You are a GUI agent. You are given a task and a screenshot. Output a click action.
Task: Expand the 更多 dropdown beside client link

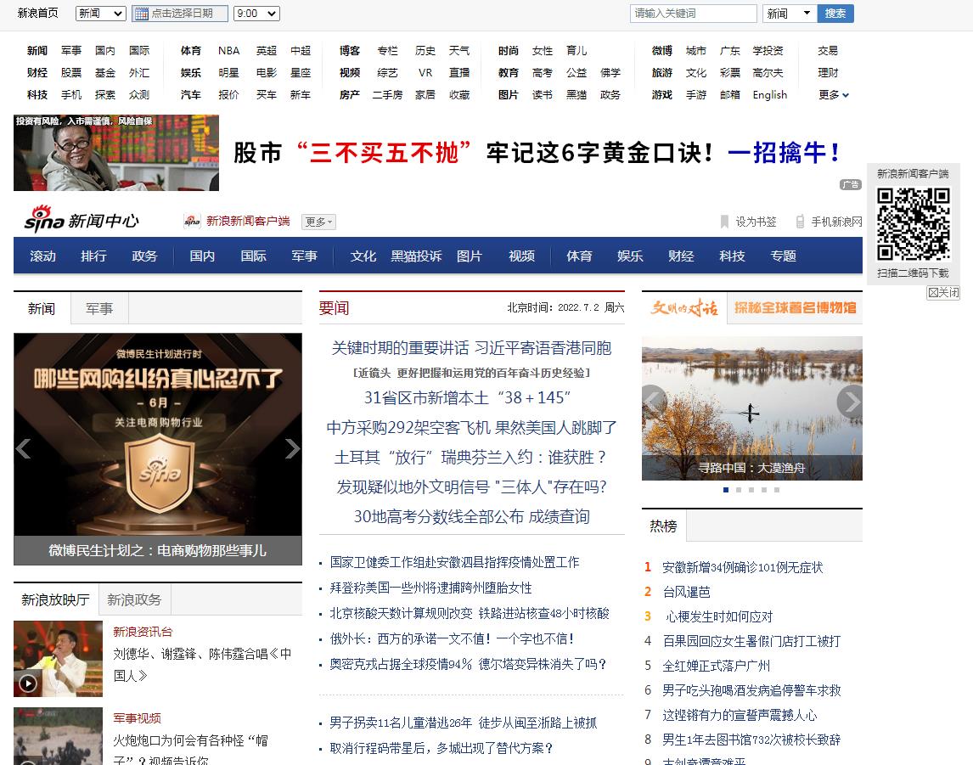(x=319, y=222)
